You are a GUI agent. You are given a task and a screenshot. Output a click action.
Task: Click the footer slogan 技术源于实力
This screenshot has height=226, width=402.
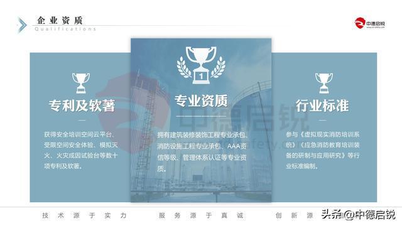coord(84,215)
